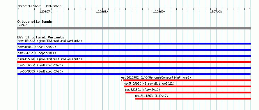Click the chr6:139696501..139700600 region label
Viewport: 259px width, 110px height.
tap(39, 6)
